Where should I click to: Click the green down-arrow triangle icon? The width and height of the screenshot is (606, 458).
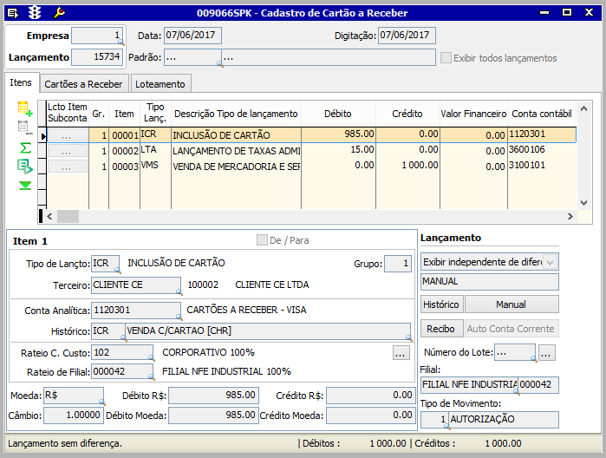click(x=25, y=186)
